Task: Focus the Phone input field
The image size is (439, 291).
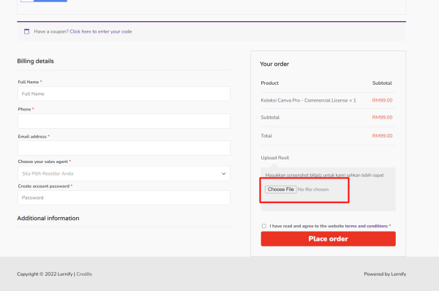Action: pos(124,121)
